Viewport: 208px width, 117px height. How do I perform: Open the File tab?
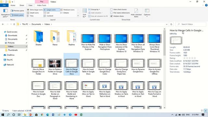[x=4, y=5]
